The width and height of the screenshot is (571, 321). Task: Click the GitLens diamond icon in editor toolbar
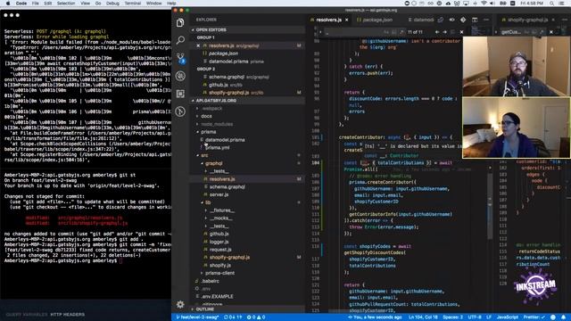(463, 20)
